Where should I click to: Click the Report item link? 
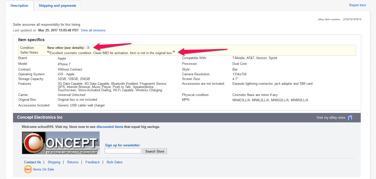coord(357,5)
